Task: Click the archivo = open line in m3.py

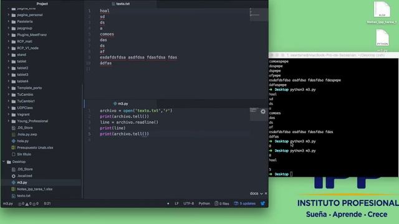Action: (136, 111)
